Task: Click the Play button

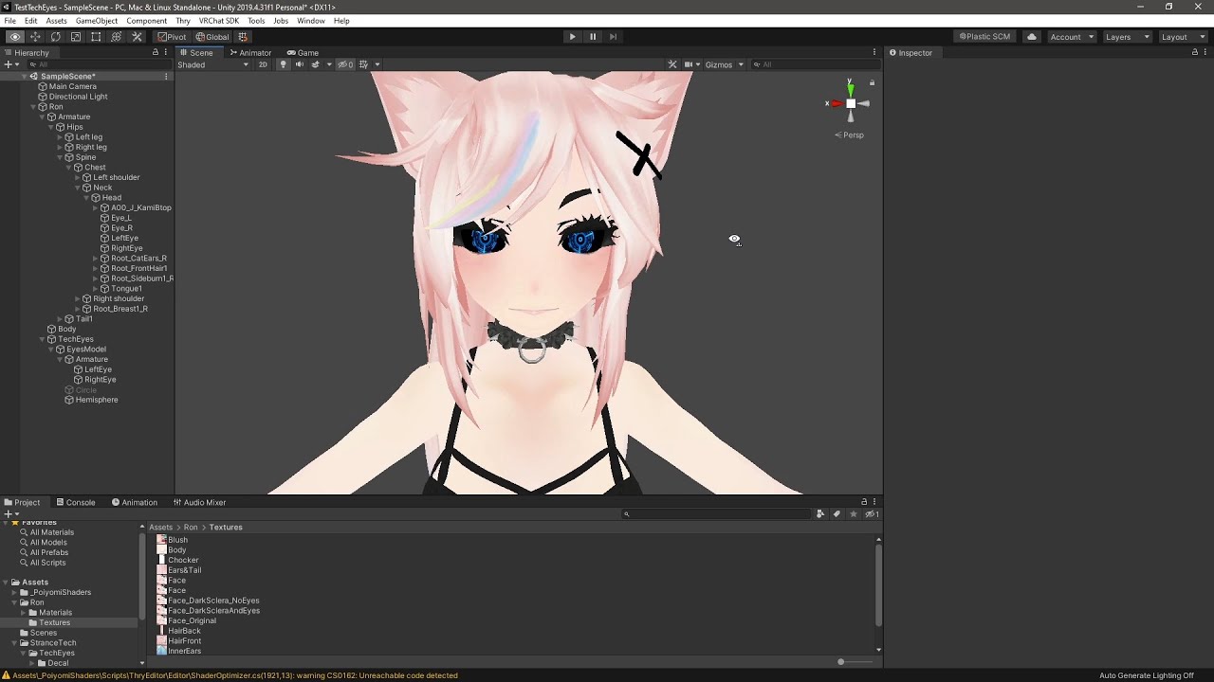Action: (572, 37)
